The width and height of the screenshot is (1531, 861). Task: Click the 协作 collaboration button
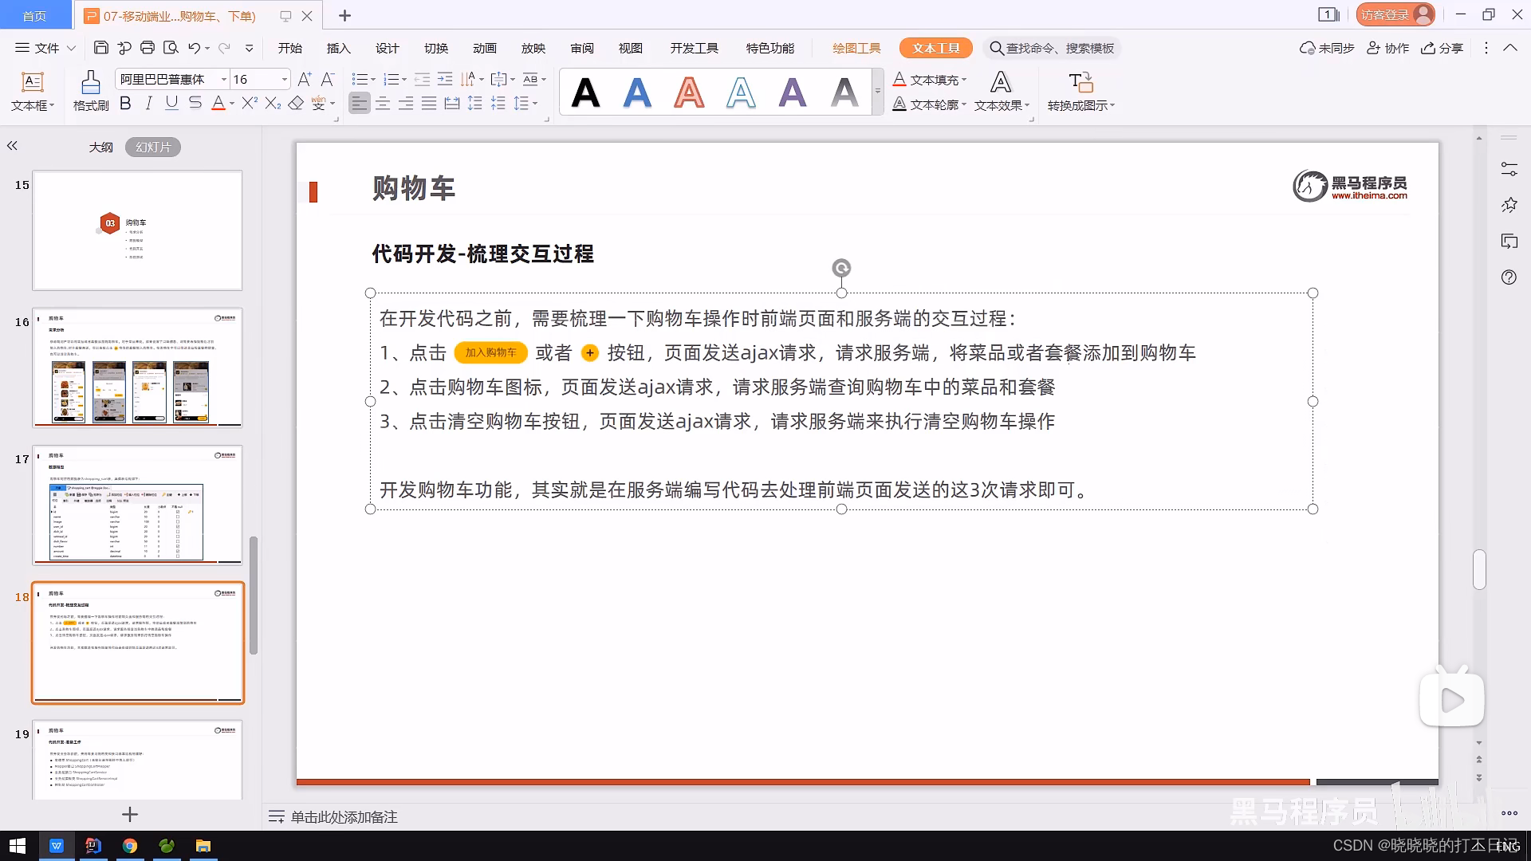click(1387, 48)
